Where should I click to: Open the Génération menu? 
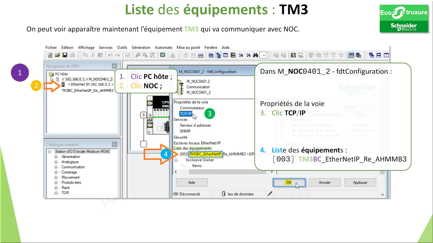tap(141, 48)
